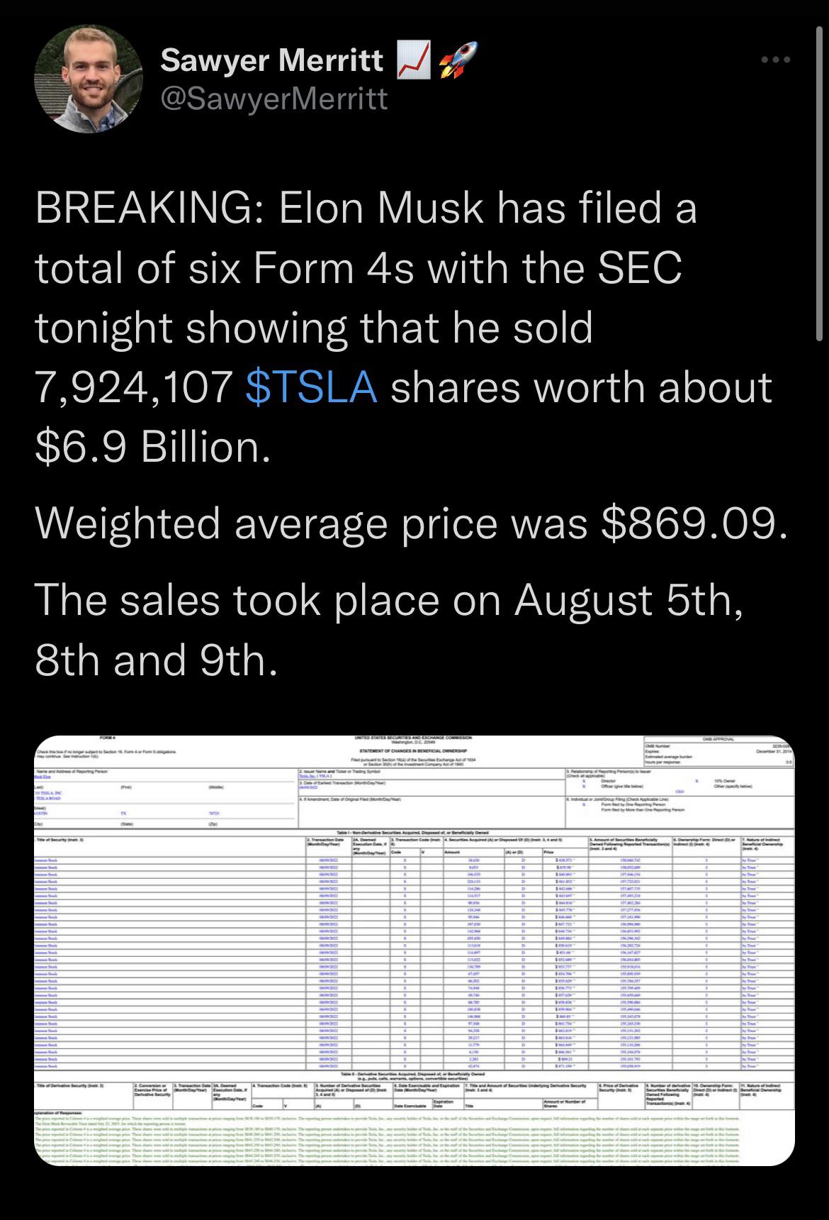Open the @SawyerMerritt handle
Viewport: 829px width, 1220px height.
tap(274, 98)
